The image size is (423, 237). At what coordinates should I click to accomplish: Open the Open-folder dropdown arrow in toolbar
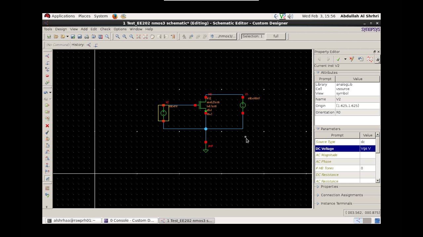click(x=67, y=37)
